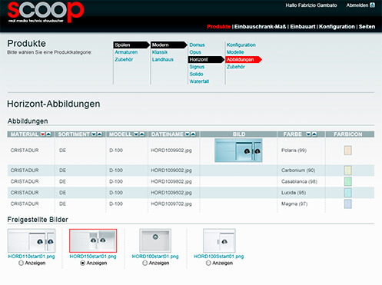Select Anzeigen radio for HORD100Sstart01.png
The width and height of the screenshot is (382, 285).
pyautogui.click(x=208, y=263)
